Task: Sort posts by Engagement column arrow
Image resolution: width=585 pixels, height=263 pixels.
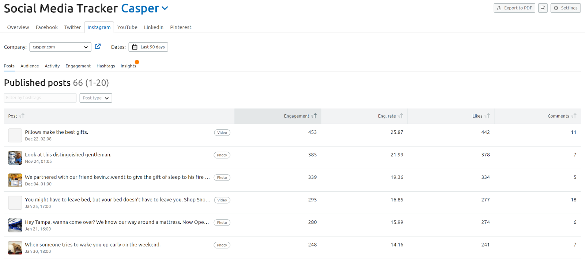Action: click(x=314, y=116)
